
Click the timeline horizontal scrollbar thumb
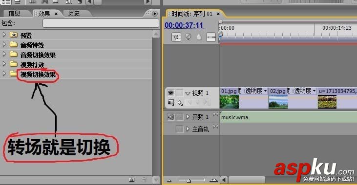tap(247, 180)
